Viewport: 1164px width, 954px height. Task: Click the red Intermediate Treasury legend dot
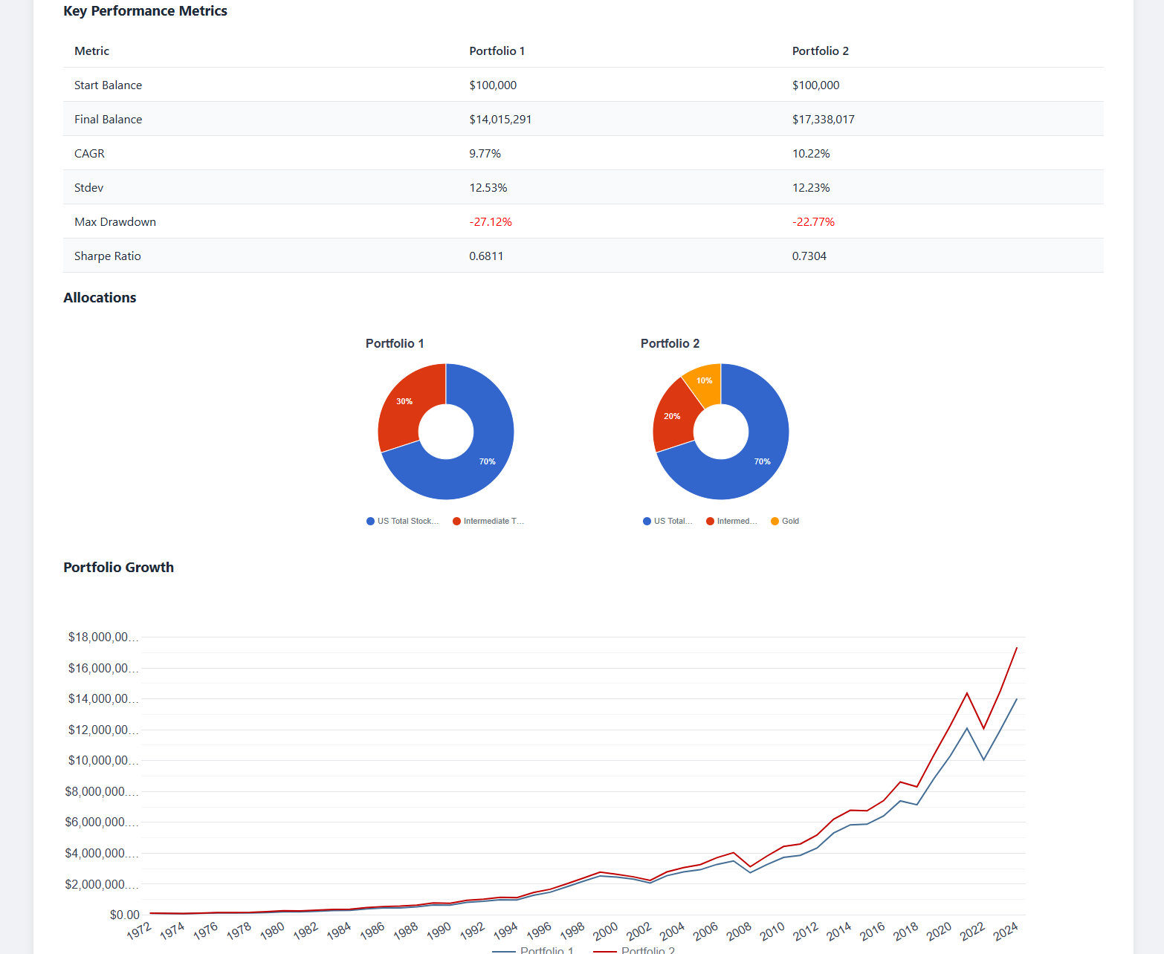[x=456, y=521]
